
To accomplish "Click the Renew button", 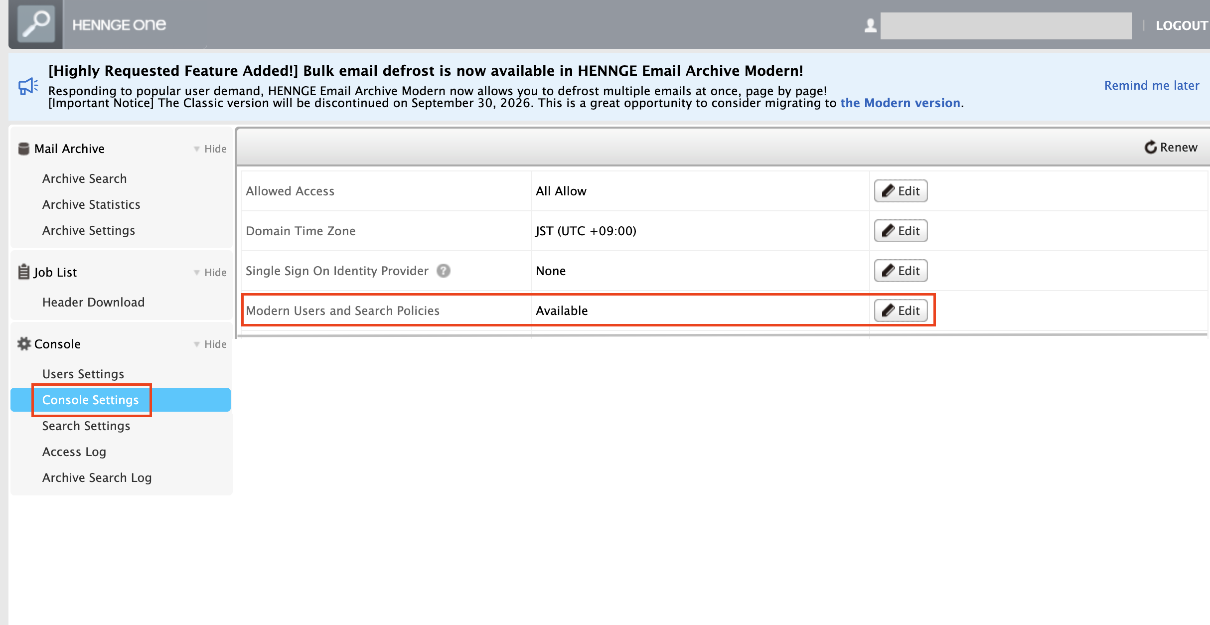I will tap(1171, 147).
